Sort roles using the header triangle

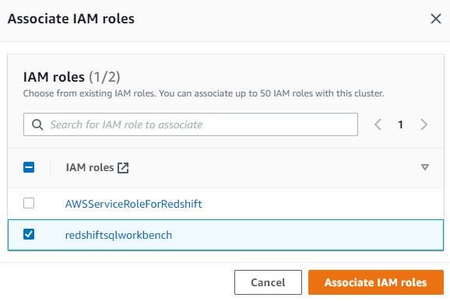tap(425, 167)
